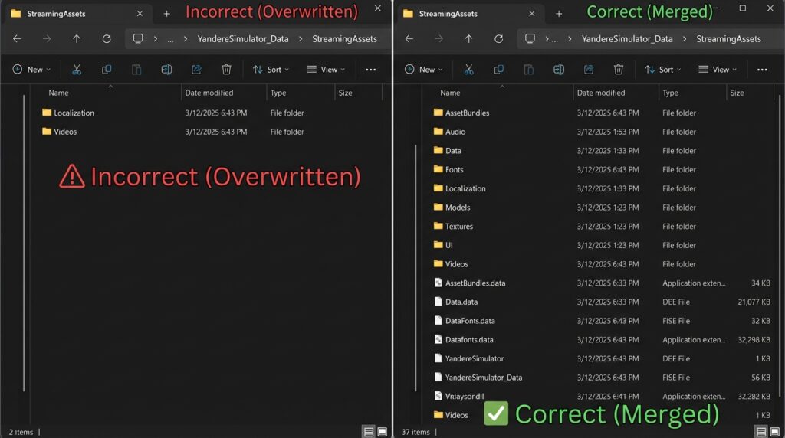
Task: Add a new tab in the right window
Action: (x=559, y=14)
